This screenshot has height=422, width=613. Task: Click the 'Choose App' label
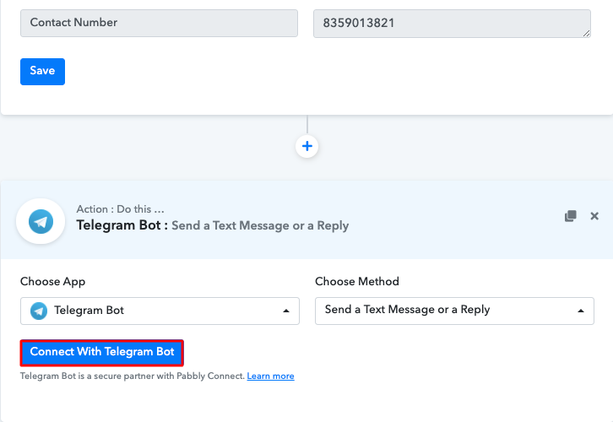(53, 281)
